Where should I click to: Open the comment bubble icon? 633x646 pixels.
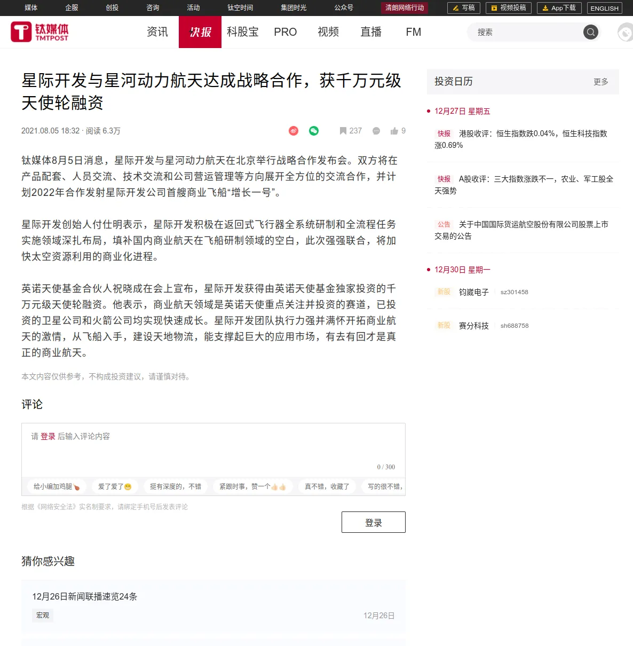(x=376, y=131)
